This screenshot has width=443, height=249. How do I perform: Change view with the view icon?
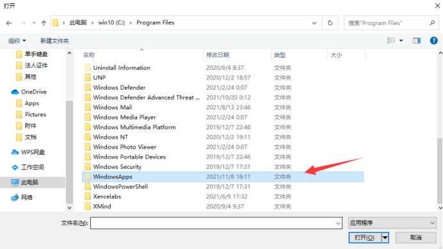tap(391, 41)
